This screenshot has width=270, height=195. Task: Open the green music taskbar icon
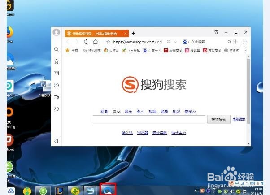click(x=27, y=191)
